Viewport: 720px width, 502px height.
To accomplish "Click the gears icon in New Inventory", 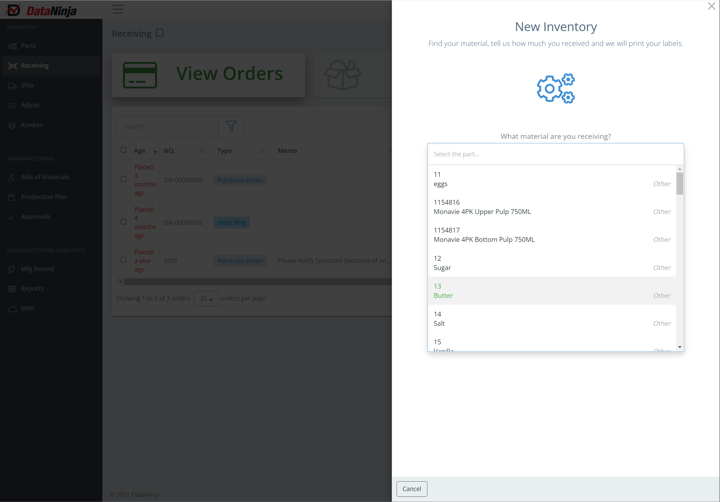I will [555, 88].
